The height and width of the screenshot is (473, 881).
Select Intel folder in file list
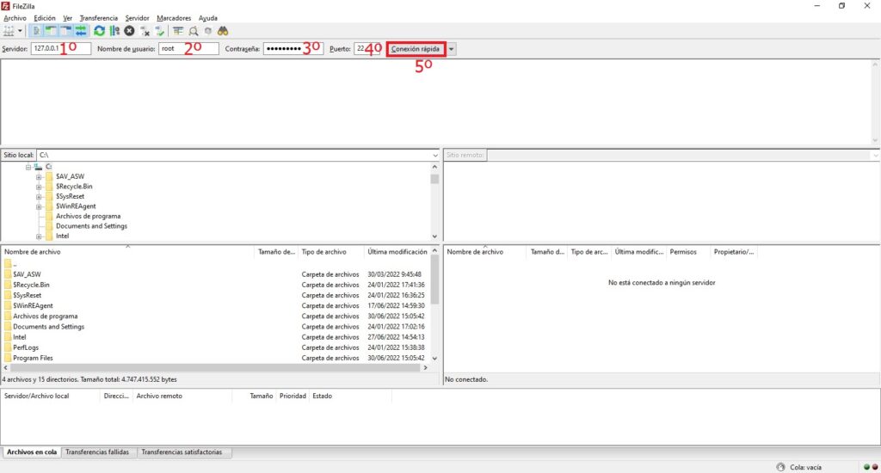tap(20, 337)
